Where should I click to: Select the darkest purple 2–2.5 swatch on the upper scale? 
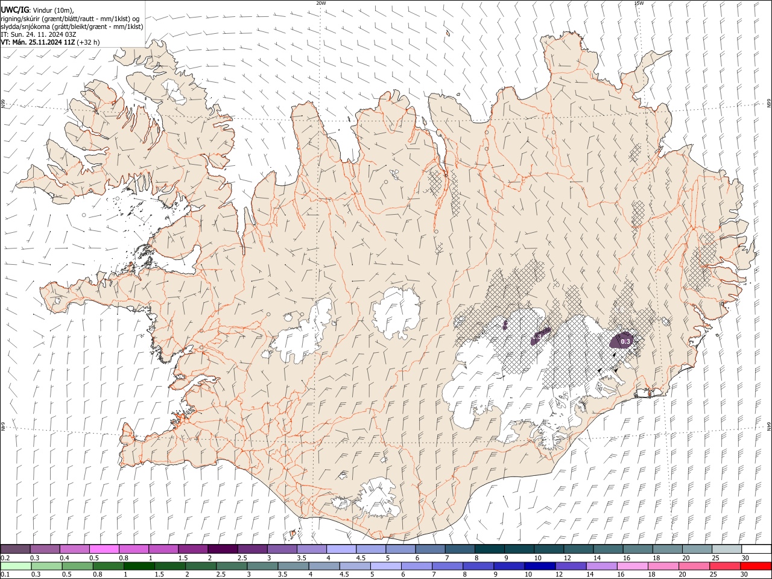(223, 549)
